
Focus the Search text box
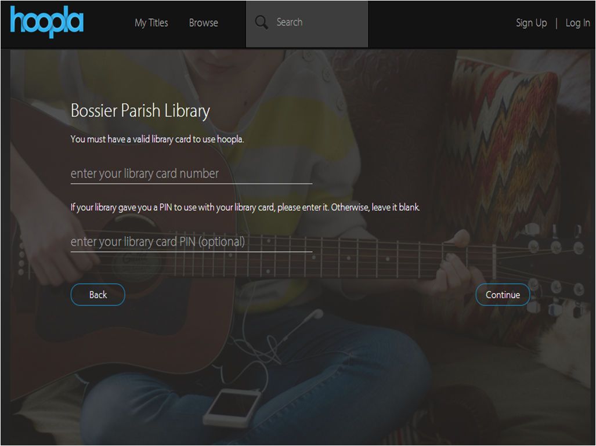coord(307,24)
